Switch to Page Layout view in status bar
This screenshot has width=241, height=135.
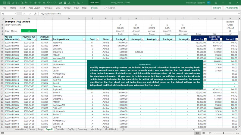click(204, 133)
